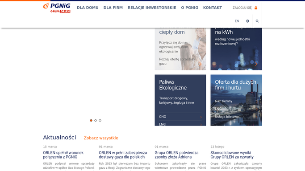
Task: Select the first carousel dot
Action: (91, 120)
